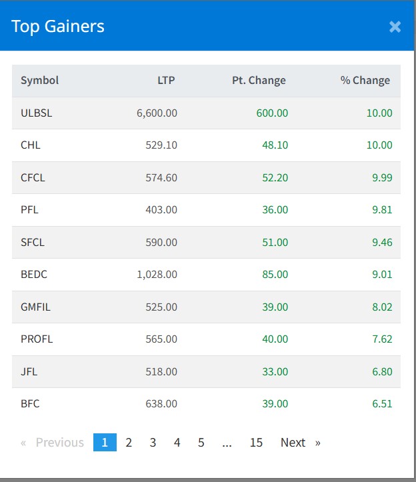Open page 3 in pagination
The height and width of the screenshot is (482, 416).
(x=153, y=443)
